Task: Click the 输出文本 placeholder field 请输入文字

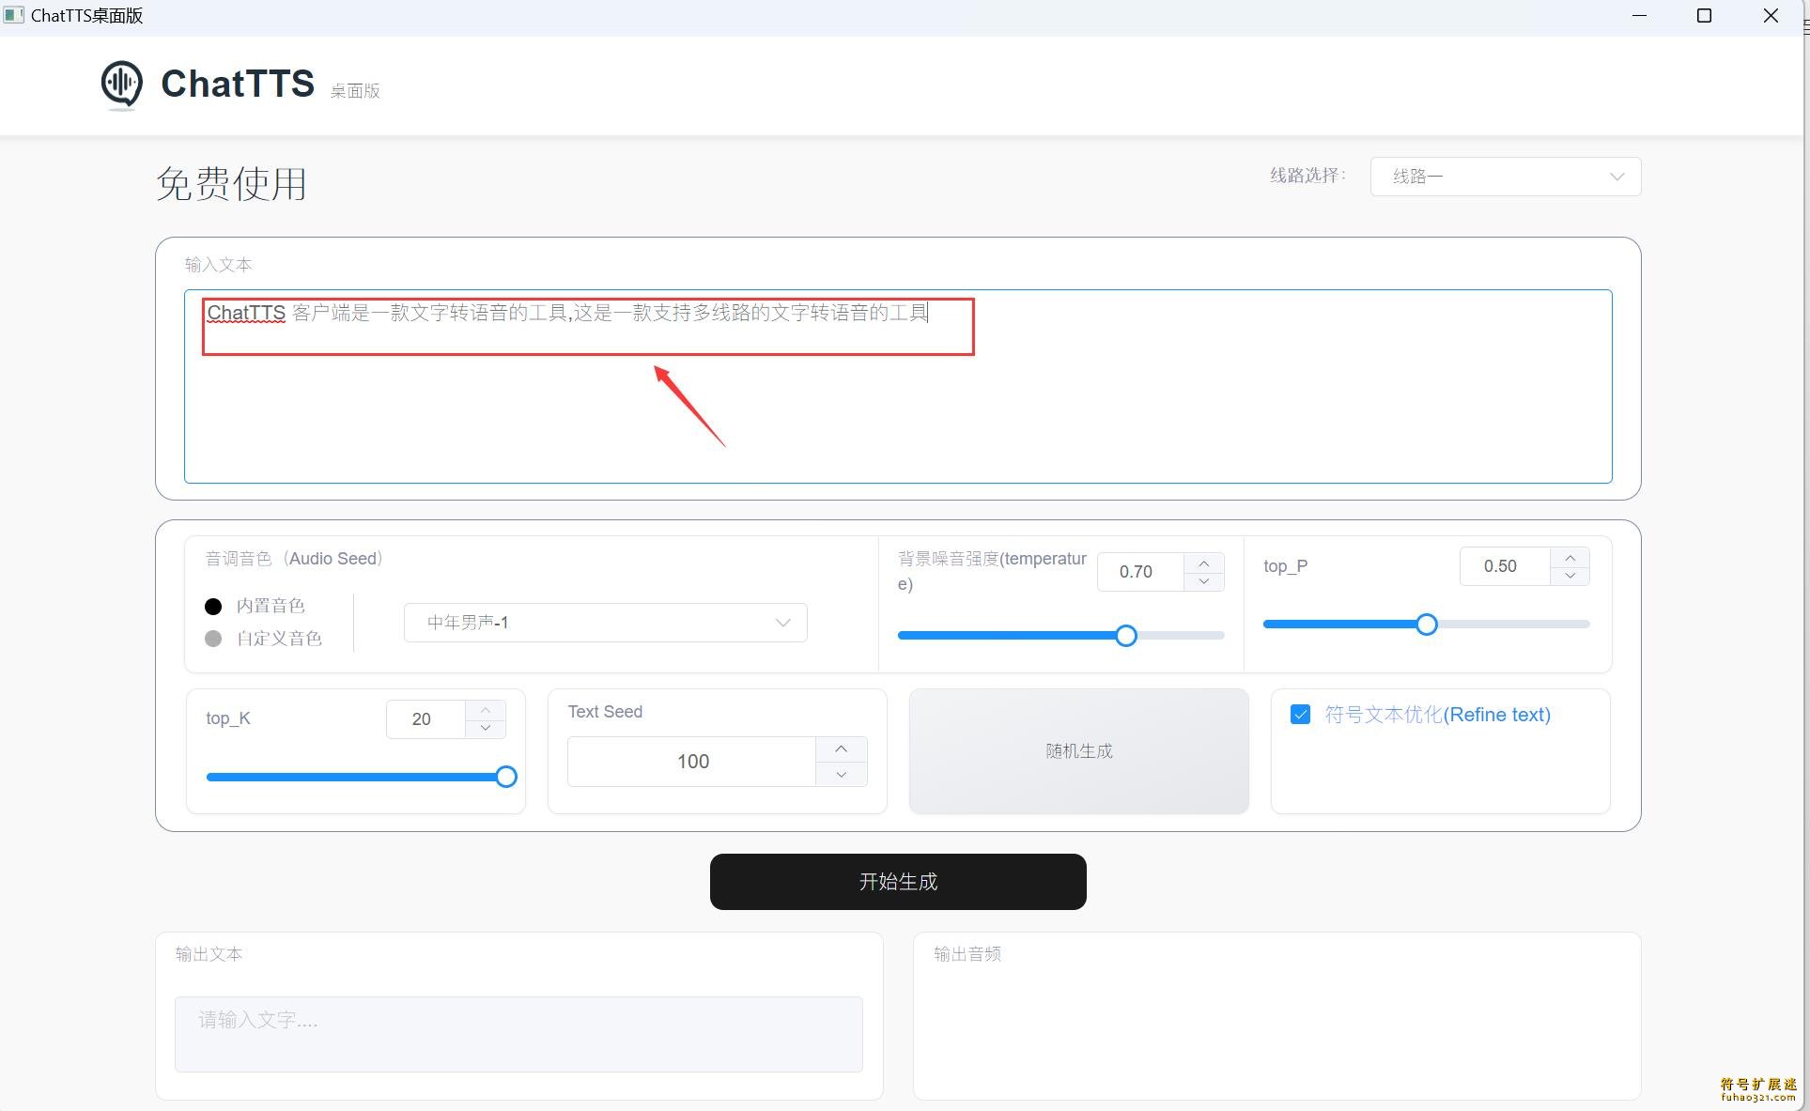Action: [518, 1034]
